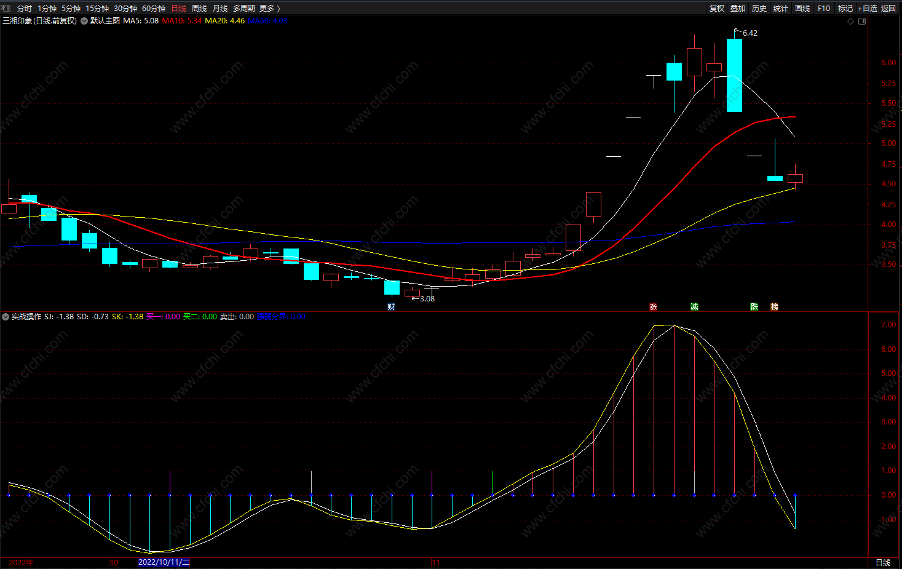The width and height of the screenshot is (902, 569).
Task: Open F10 company information
Action: click(x=824, y=8)
